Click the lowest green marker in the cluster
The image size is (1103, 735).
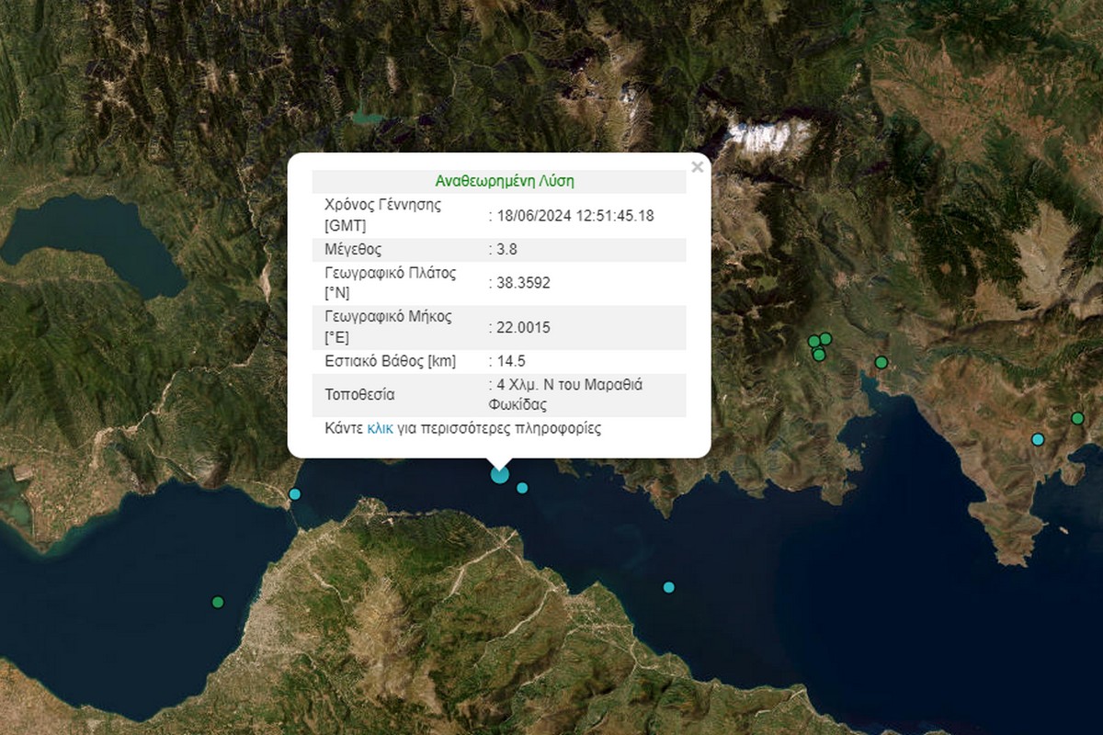click(819, 355)
